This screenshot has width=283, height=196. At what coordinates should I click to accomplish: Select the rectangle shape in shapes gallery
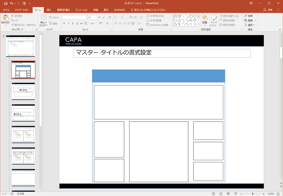tap(191, 16)
